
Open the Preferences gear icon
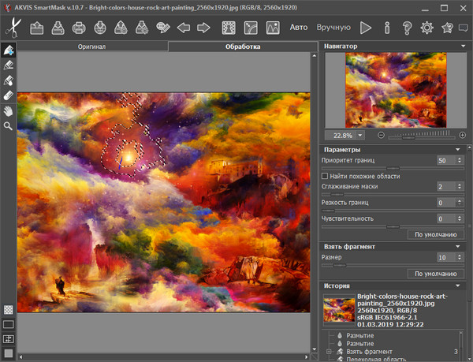pos(426,28)
